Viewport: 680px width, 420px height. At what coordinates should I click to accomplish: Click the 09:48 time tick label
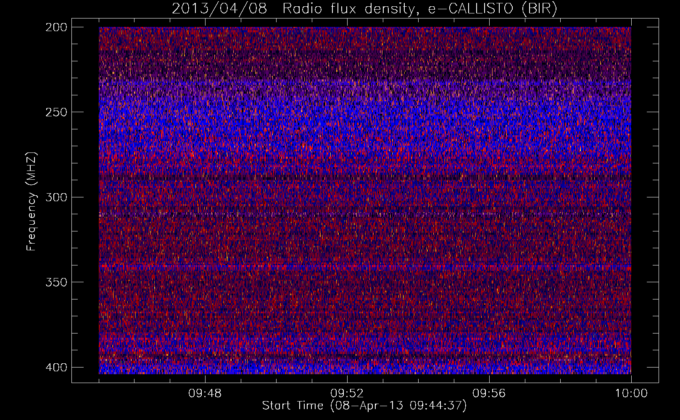(x=205, y=394)
